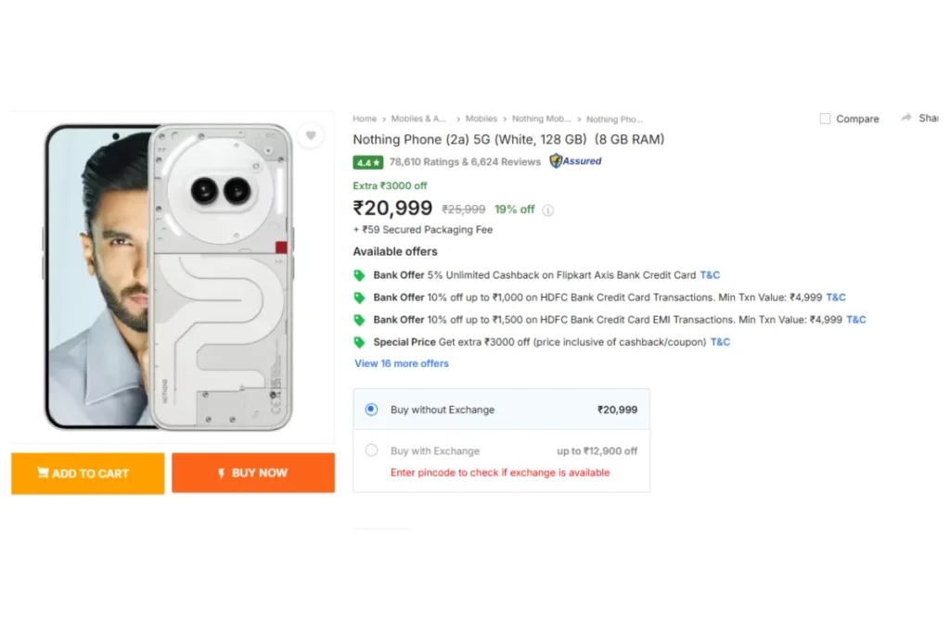This screenshot has height=633, width=950.
Task: Open 78,610 Ratings & 6,624 Reviews
Action: click(465, 162)
